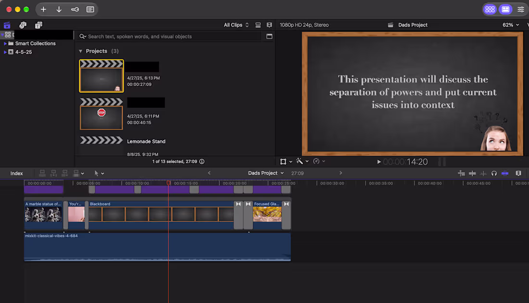Select the Smart Collections folder row
The height and width of the screenshot is (303, 529).
[x=37, y=44]
